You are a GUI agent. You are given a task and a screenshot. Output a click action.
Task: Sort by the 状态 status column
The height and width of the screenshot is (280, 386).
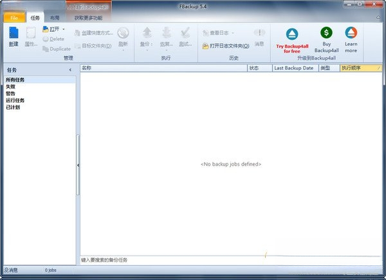[260, 68]
